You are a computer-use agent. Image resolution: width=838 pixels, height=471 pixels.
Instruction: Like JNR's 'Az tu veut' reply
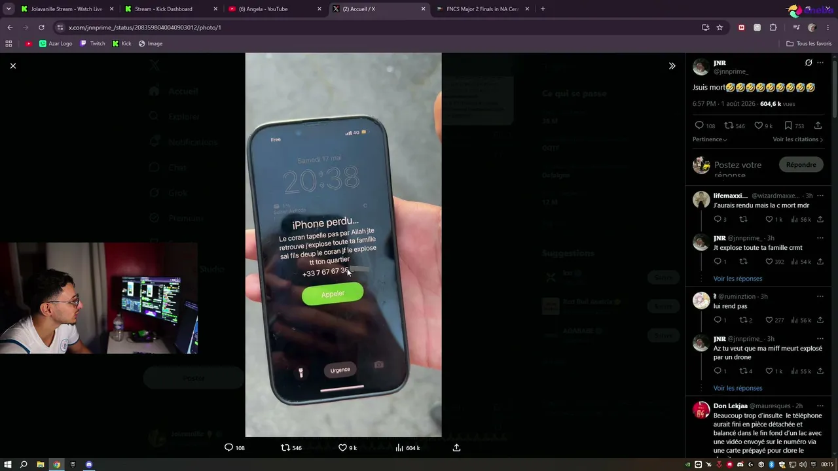click(774, 371)
